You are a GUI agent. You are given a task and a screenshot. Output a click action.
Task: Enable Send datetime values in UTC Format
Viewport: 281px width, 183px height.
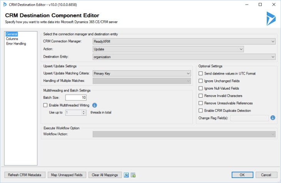(201, 73)
